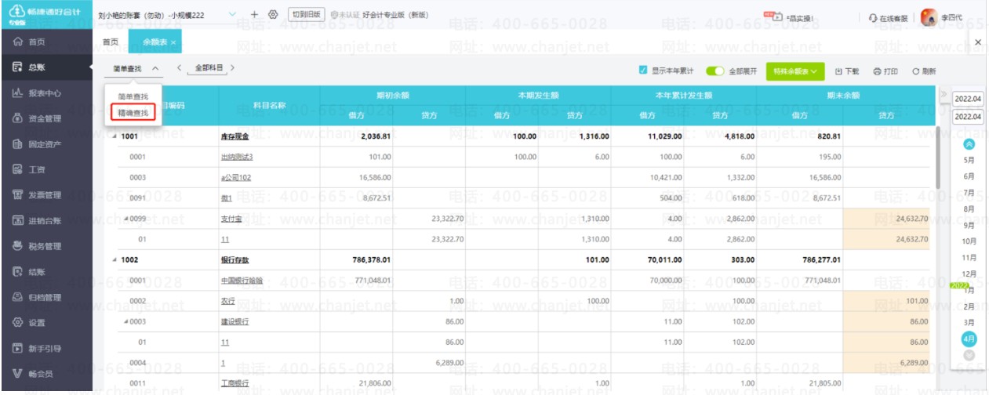Open 发票管理 module
The height and width of the screenshot is (395, 989).
[x=47, y=195]
